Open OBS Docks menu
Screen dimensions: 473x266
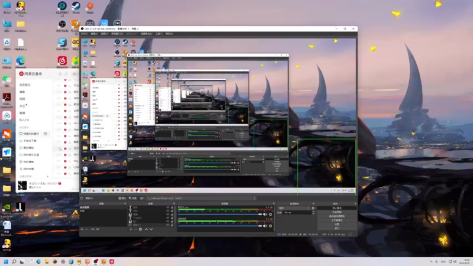117,34
